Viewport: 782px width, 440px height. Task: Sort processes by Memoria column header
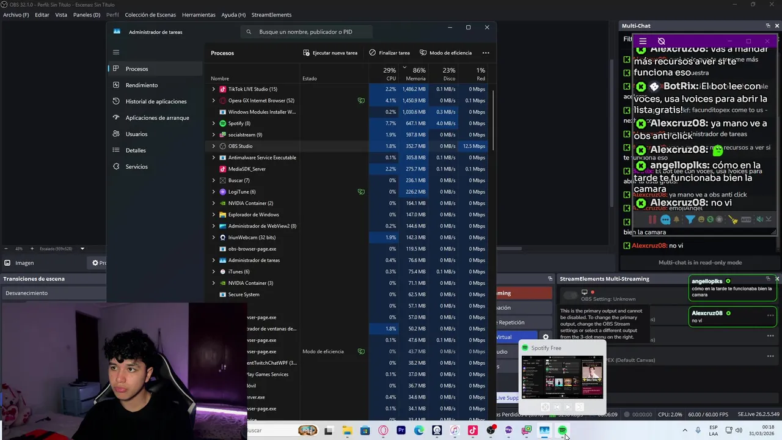pos(414,74)
